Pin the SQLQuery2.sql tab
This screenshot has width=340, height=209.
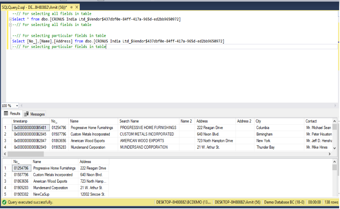pos(71,7)
